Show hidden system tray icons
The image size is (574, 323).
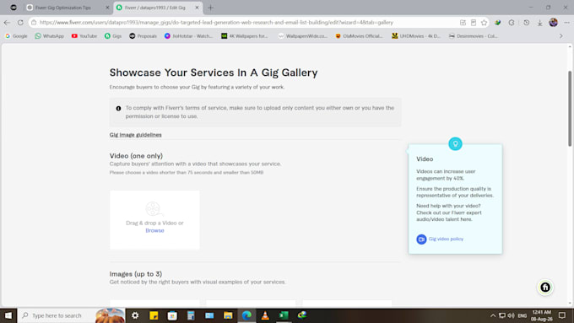493,315
